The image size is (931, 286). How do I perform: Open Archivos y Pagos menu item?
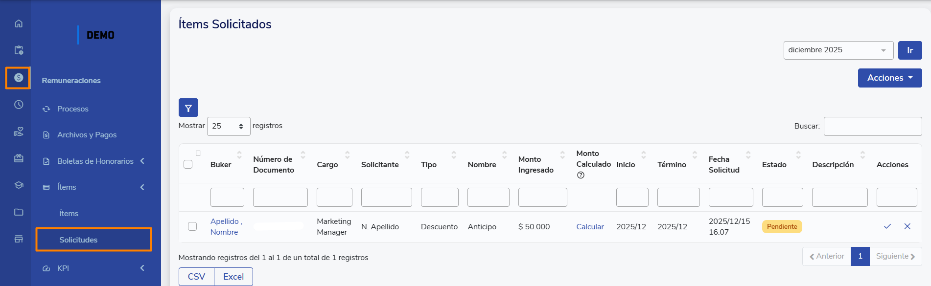87,135
